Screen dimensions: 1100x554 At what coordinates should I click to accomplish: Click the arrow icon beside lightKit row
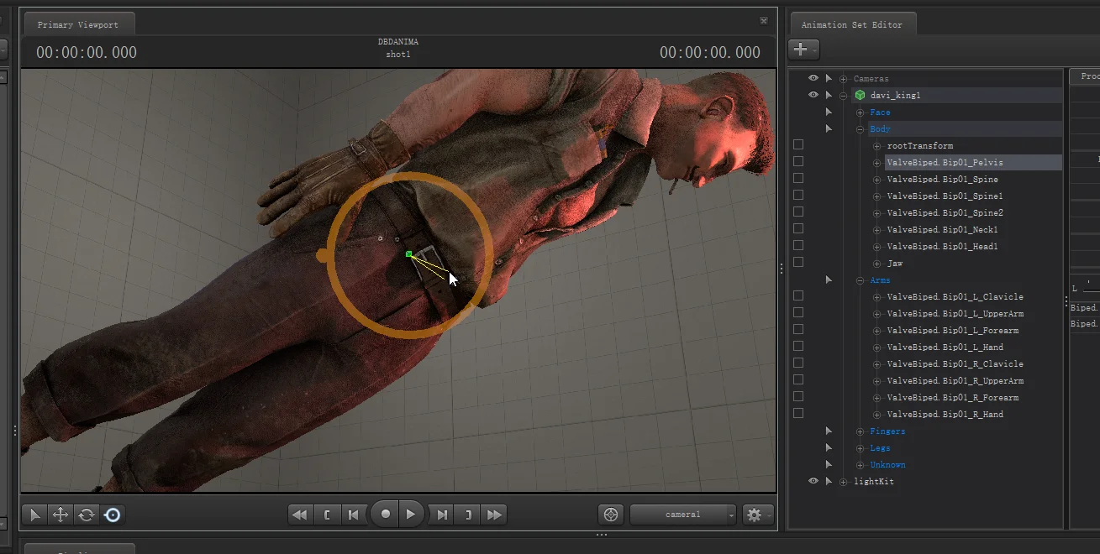(829, 482)
